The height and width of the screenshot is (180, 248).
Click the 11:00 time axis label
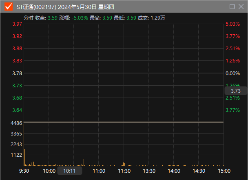[x=99, y=171]
